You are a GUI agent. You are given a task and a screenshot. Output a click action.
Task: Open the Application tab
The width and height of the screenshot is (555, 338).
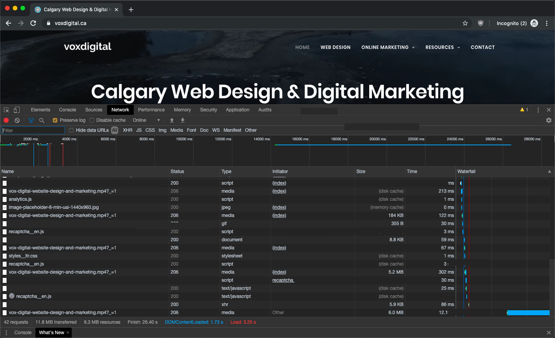tap(237, 110)
